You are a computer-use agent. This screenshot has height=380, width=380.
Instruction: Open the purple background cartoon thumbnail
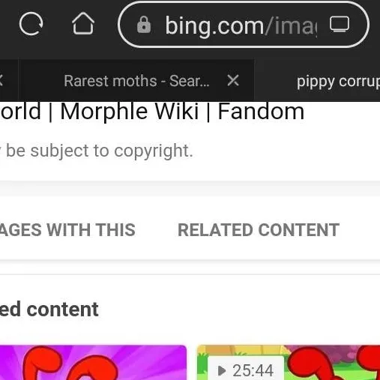pos(93,363)
